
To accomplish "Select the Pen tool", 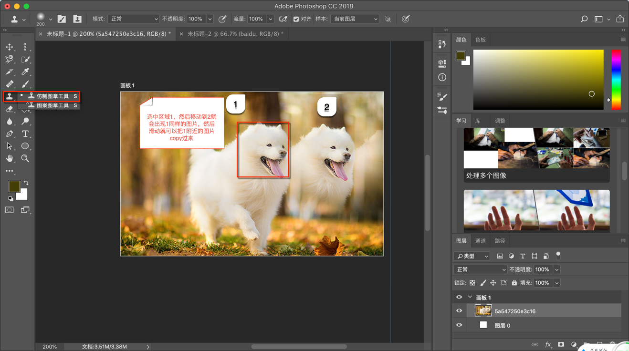I will click(10, 134).
